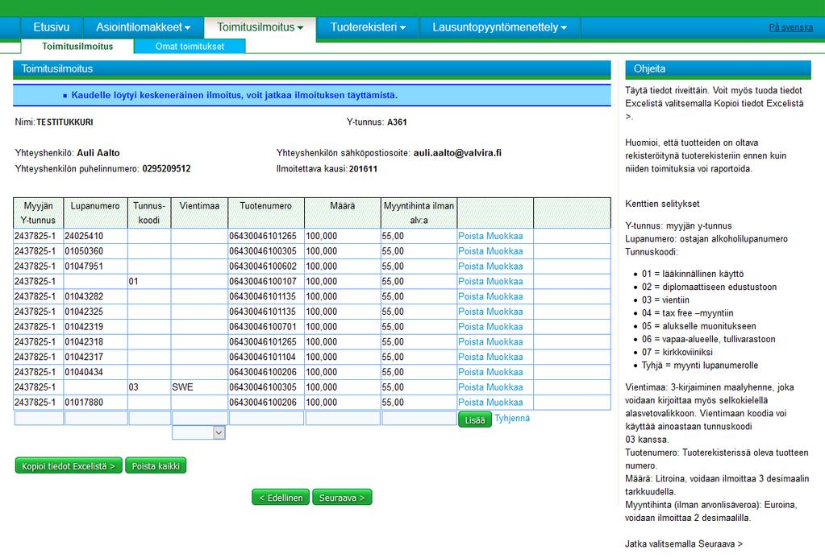Screen dimensions: 825x558
Task: Focus the empty Myyjän Y-tunnus input field
Action: [39, 418]
